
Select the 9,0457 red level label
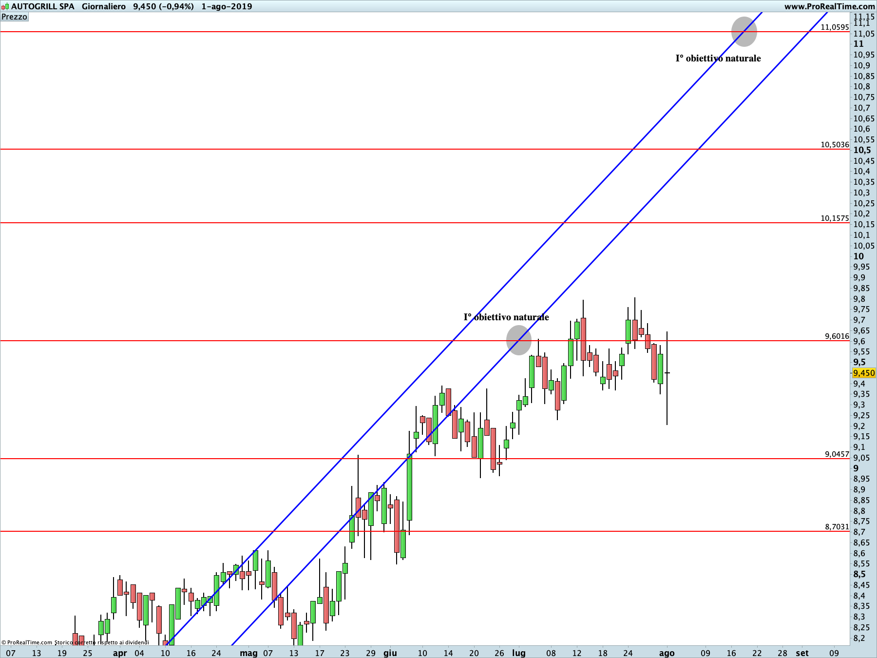click(837, 454)
